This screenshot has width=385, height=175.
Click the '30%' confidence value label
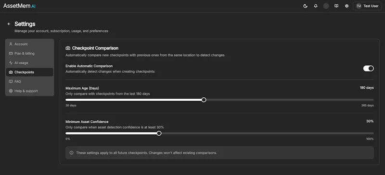click(x=370, y=121)
